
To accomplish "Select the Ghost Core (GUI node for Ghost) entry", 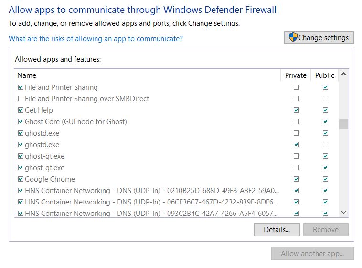I will click(x=76, y=122).
